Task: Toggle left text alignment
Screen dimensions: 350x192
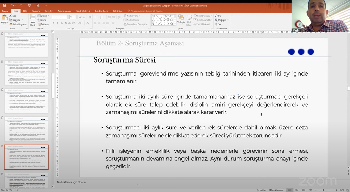Action: tap(95, 23)
